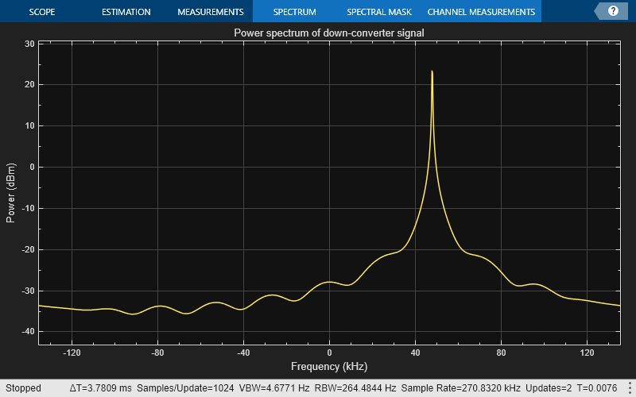Show the CHANNEL MEASUREMENTS tab

tap(481, 12)
